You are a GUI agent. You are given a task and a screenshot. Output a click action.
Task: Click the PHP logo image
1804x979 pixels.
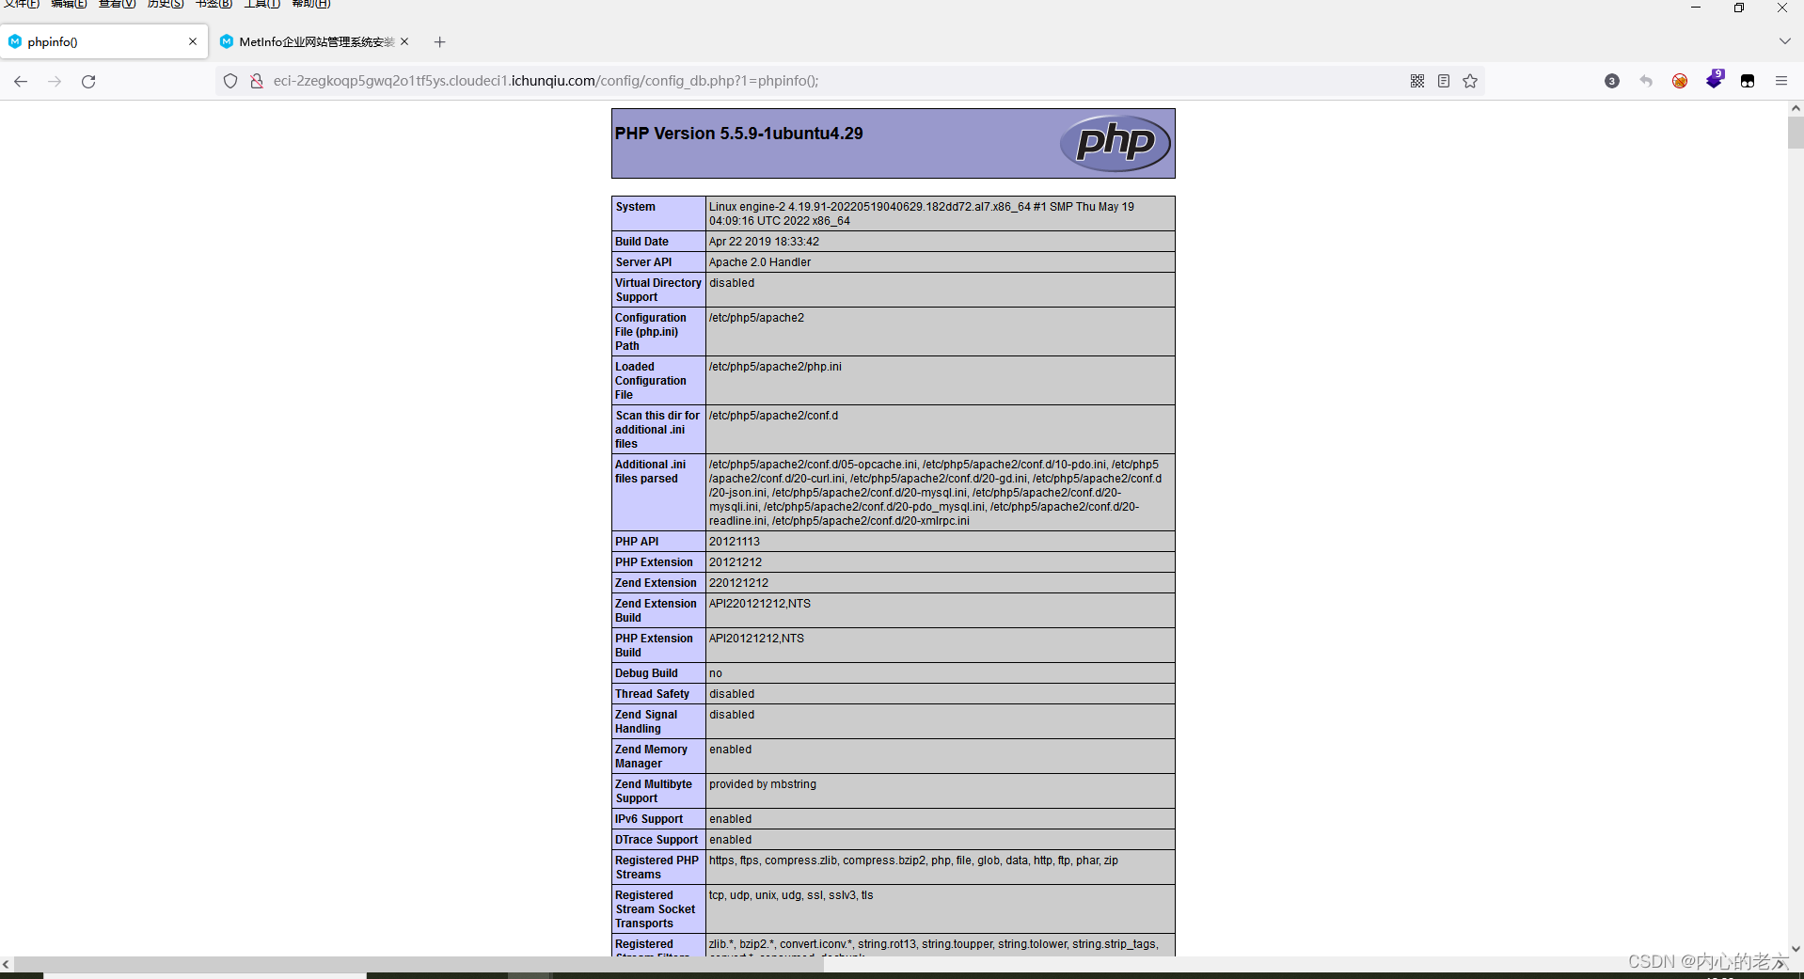(1115, 144)
